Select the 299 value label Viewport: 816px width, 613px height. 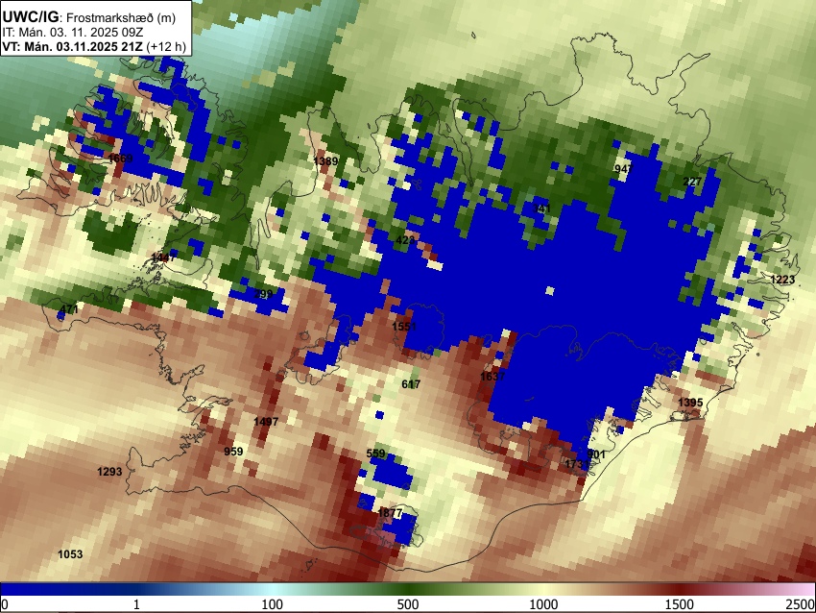tap(263, 294)
